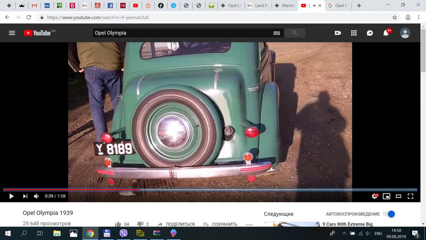Click the 25 648 просмотров view count
This screenshot has height=240, width=426.
point(47,224)
